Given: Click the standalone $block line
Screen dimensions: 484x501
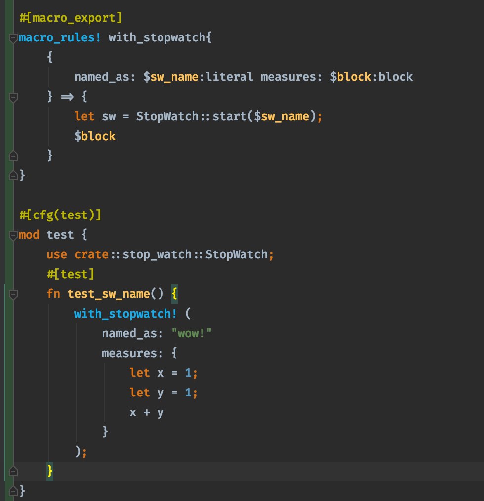Looking at the screenshot, I should click(x=95, y=136).
